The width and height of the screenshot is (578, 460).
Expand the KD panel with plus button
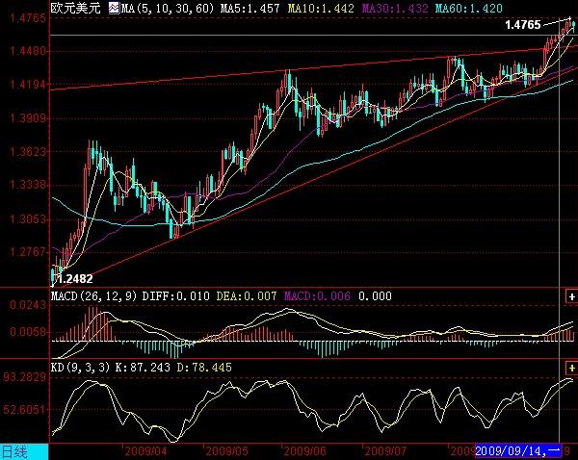coord(571,368)
